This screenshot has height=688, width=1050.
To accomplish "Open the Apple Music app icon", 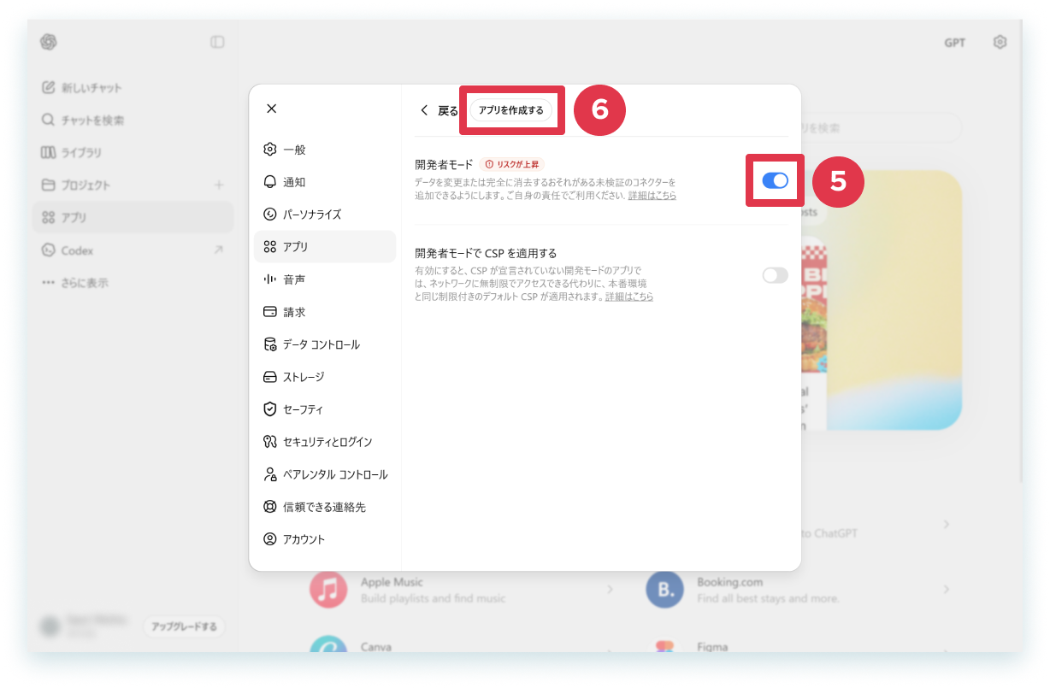I will (328, 590).
